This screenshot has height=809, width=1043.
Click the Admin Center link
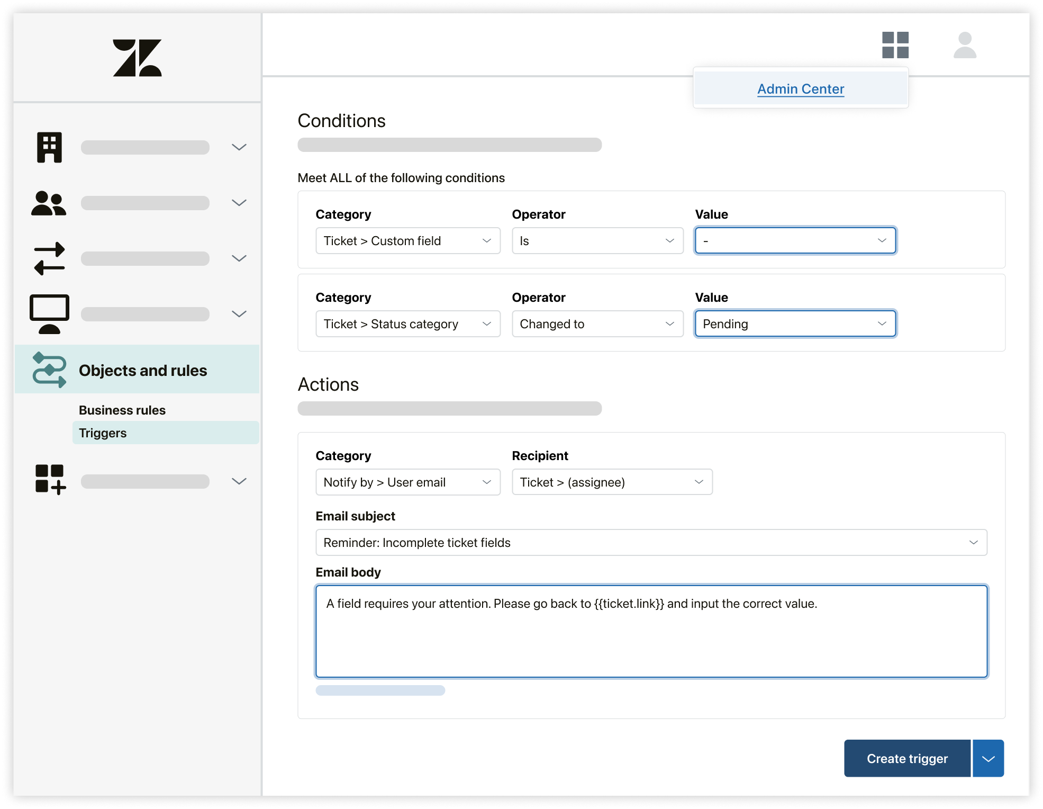tap(799, 89)
